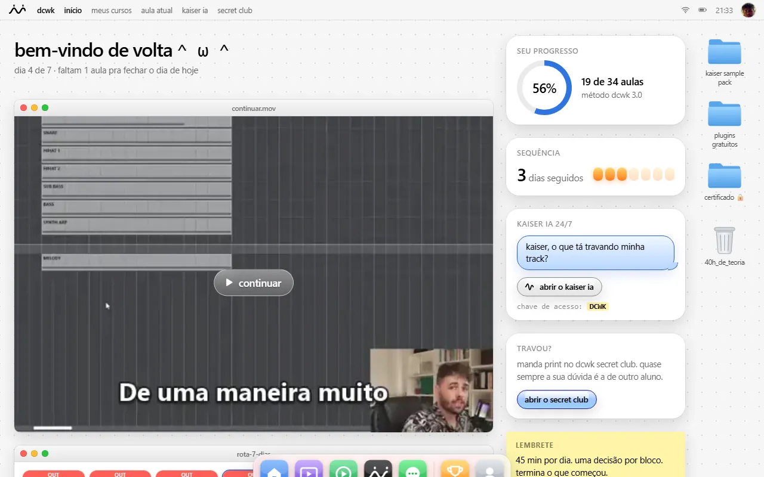The width and height of the screenshot is (764, 477).
Task: Click the 21:33 clock in the menu bar
Action: tap(724, 10)
